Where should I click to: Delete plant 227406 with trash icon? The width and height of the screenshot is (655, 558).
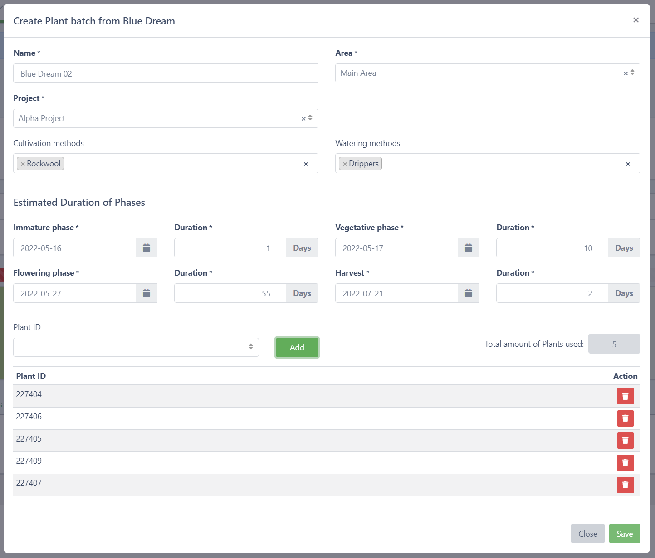[x=625, y=418]
